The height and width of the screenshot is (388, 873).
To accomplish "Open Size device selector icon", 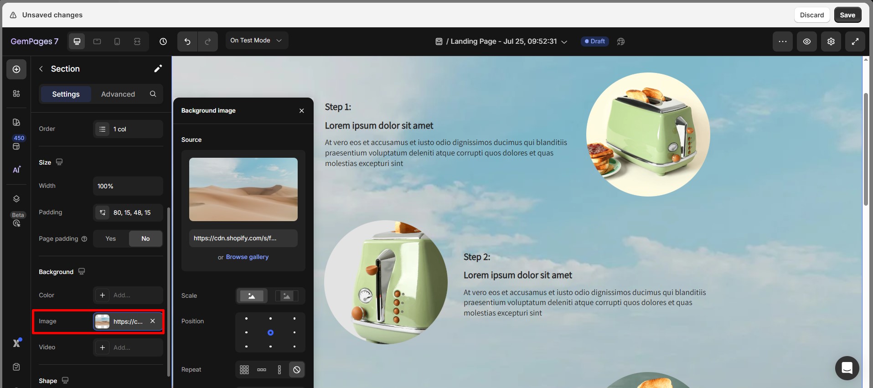I will [x=59, y=162].
